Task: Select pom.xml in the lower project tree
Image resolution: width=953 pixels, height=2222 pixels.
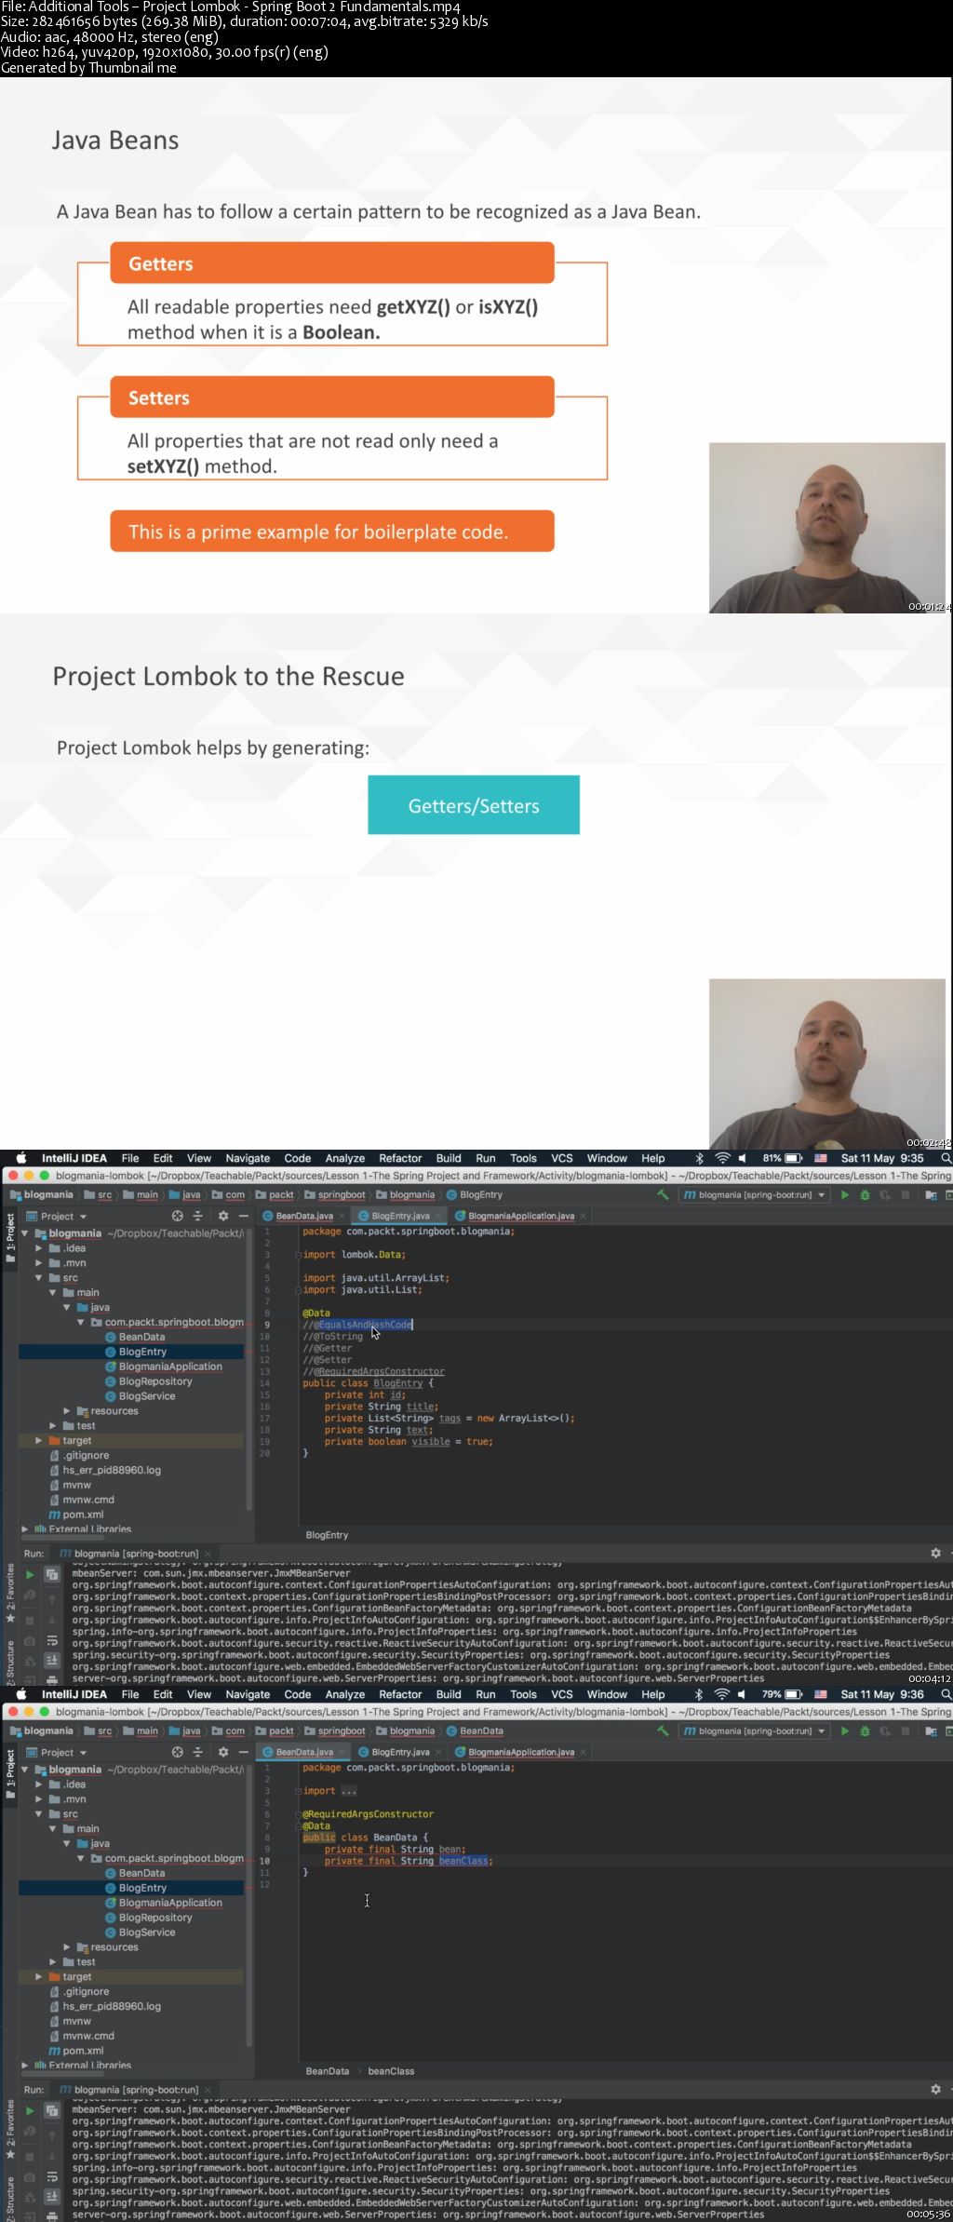Action: pos(82,2051)
